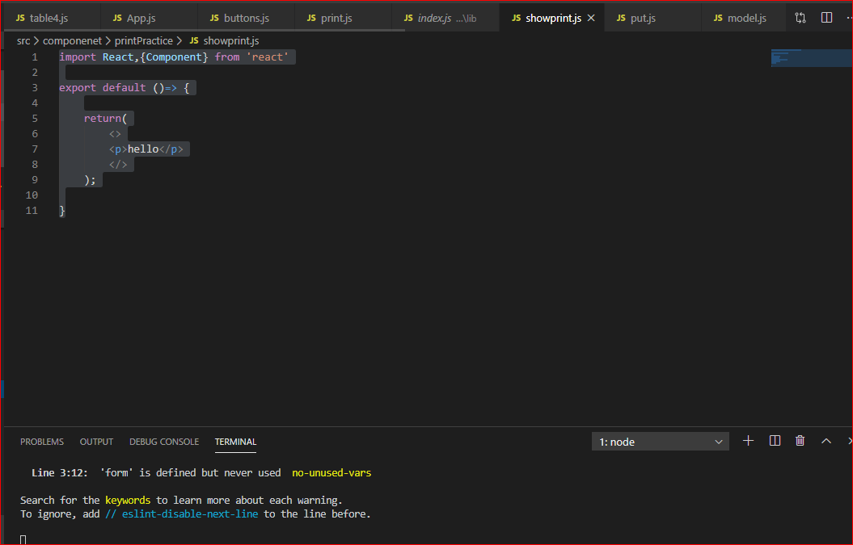The image size is (853, 545).
Task: Click the 'react' string in the import
Action: click(x=267, y=57)
